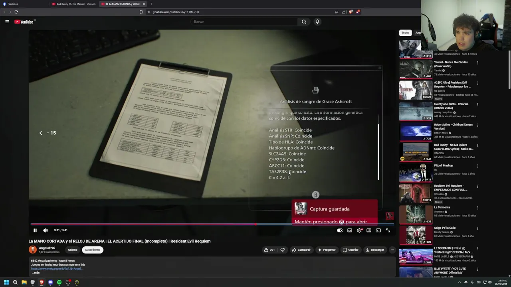This screenshot has width=511, height=287.
Task: Cast video to another device
Action: 378,230
